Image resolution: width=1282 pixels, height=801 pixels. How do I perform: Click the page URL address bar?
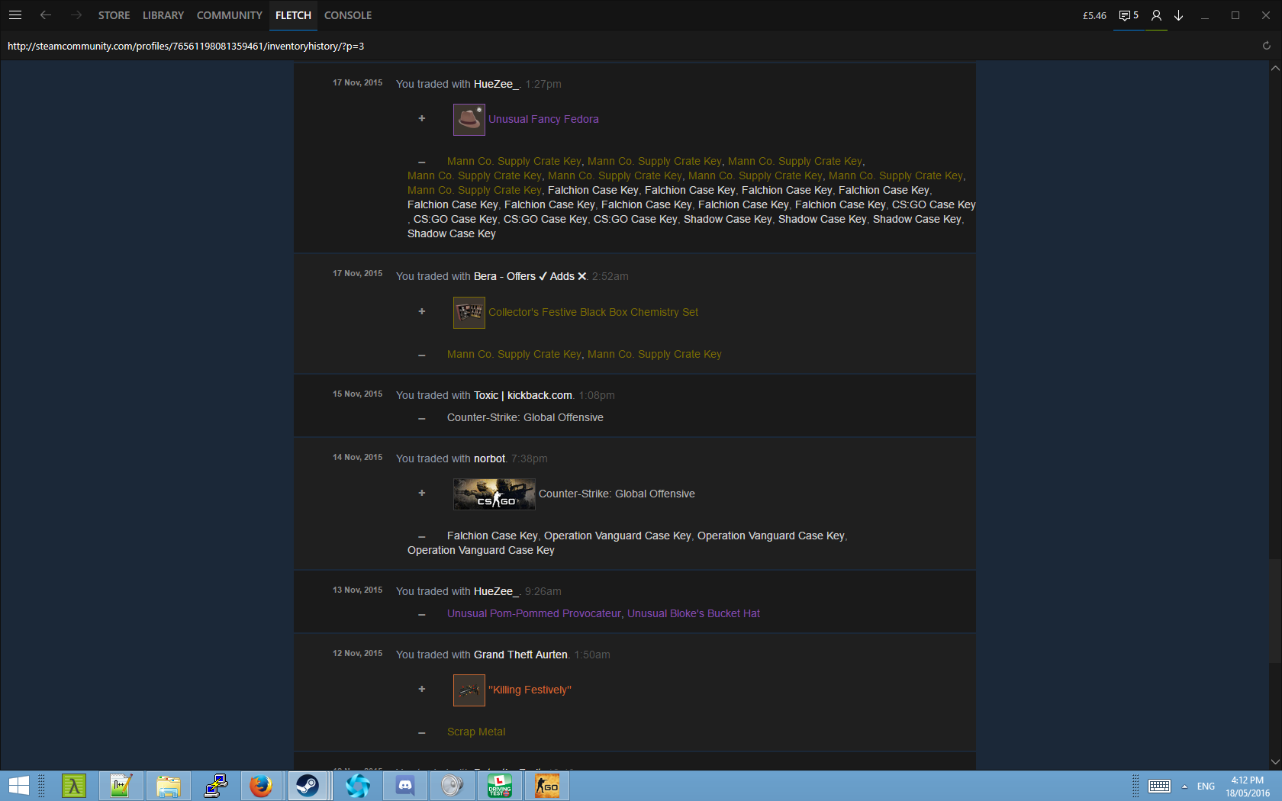pyautogui.click(x=185, y=47)
